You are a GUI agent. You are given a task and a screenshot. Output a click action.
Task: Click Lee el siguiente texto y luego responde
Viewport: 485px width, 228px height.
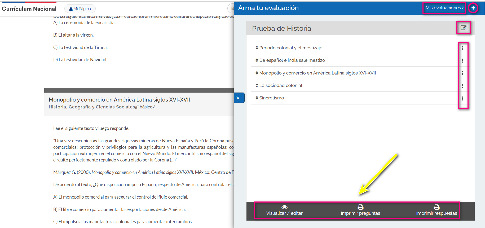[x=91, y=128]
